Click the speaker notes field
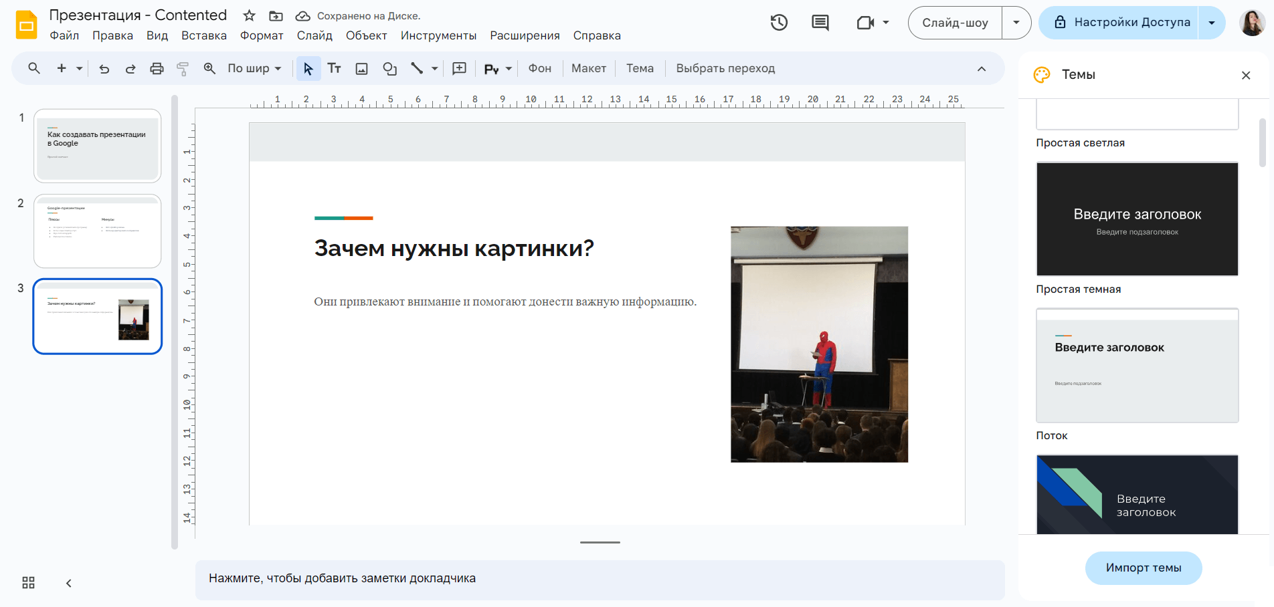 tap(600, 579)
